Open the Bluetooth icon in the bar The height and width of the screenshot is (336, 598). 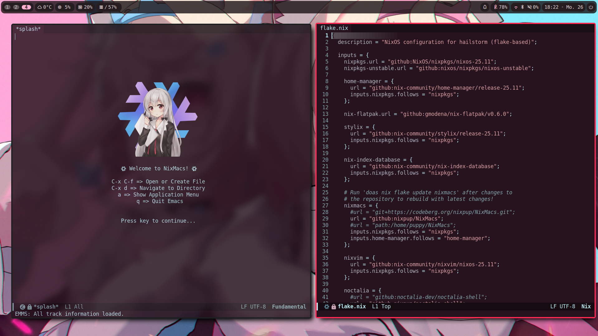pyautogui.click(x=522, y=7)
